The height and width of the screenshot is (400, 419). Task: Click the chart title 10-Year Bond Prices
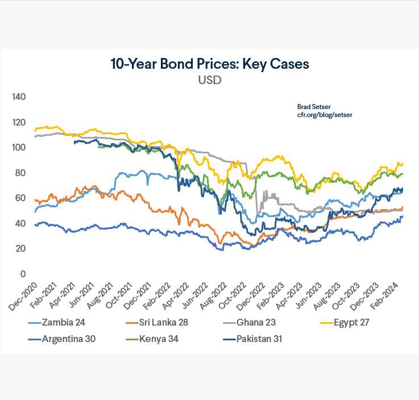click(209, 64)
